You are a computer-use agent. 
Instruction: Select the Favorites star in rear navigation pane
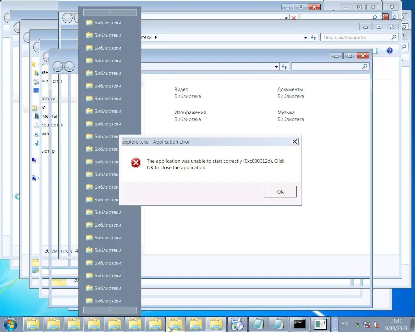pyautogui.click(x=34, y=64)
